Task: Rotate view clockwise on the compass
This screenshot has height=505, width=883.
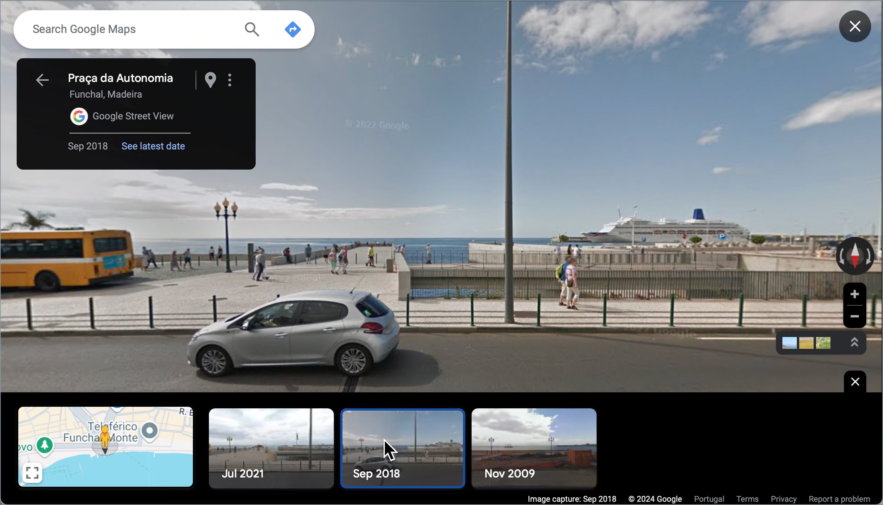Action: 868,256
